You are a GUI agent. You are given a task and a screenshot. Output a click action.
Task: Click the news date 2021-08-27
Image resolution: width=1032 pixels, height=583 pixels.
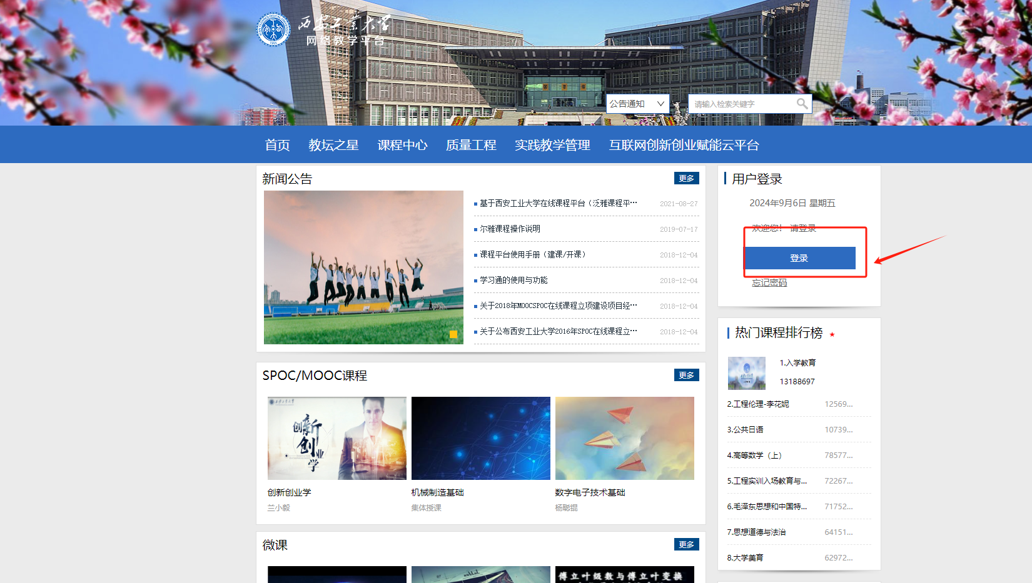tap(679, 204)
